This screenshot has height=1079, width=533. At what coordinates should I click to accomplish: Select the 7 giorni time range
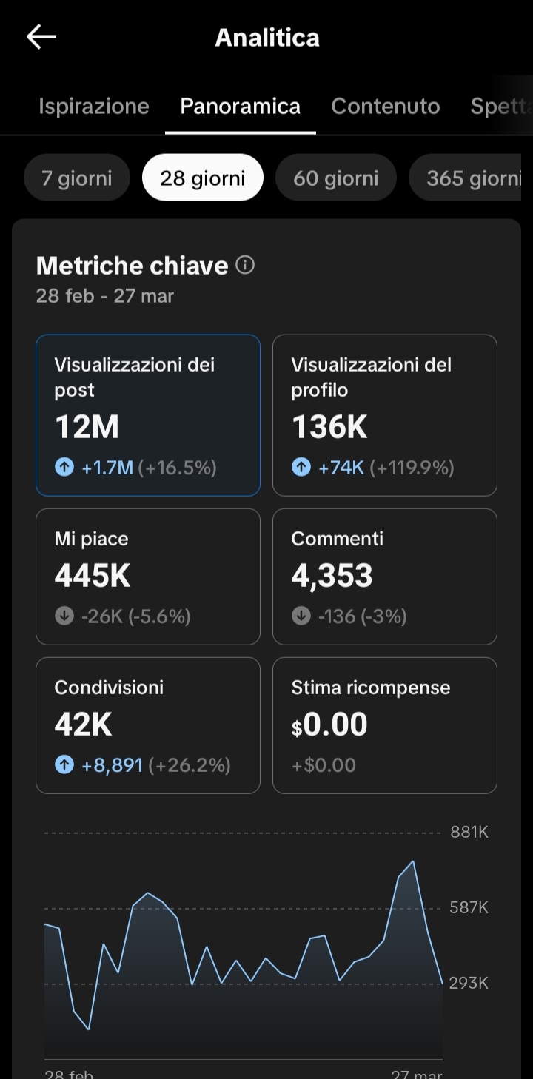coord(77,178)
